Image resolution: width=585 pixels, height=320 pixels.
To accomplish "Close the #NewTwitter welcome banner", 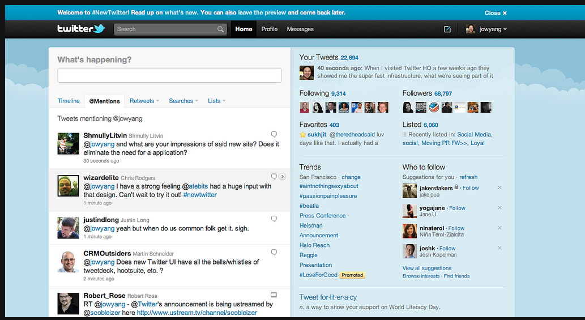I will click(x=496, y=12).
